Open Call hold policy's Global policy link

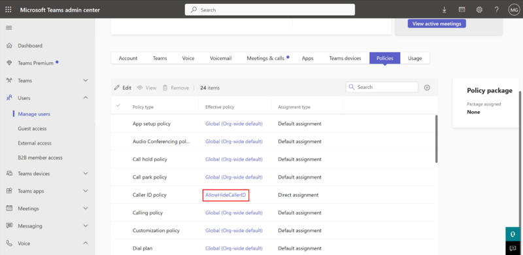coord(234,159)
